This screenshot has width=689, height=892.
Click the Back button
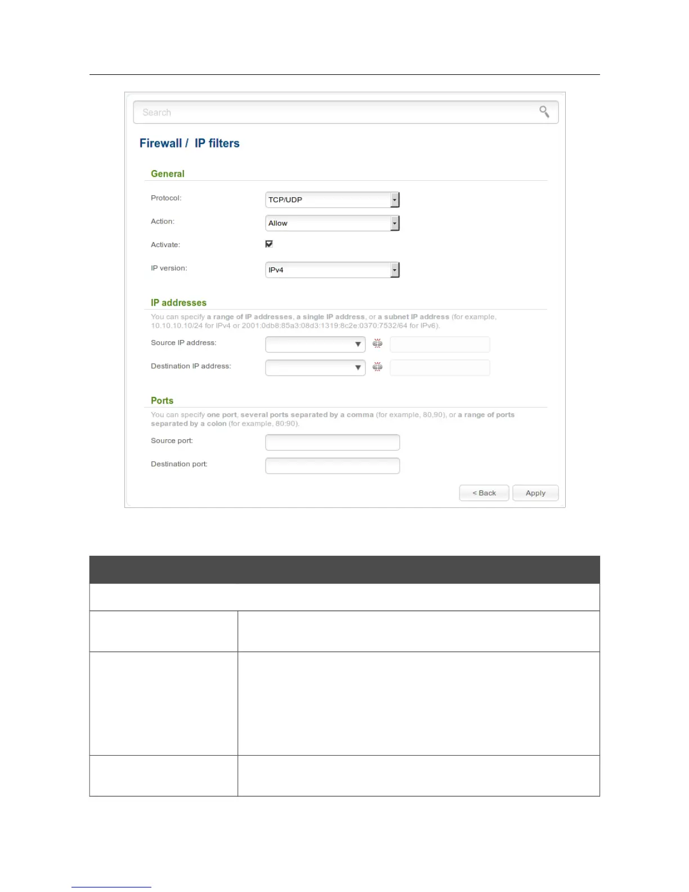[x=484, y=493]
